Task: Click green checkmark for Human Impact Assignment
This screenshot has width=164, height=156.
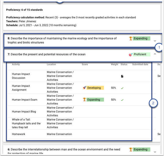Action: point(122,88)
